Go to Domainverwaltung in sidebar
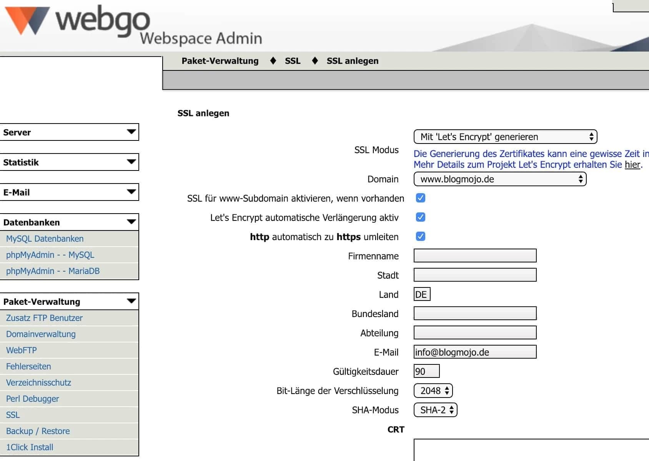649x461 pixels. pyautogui.click(x=41, y=334)
